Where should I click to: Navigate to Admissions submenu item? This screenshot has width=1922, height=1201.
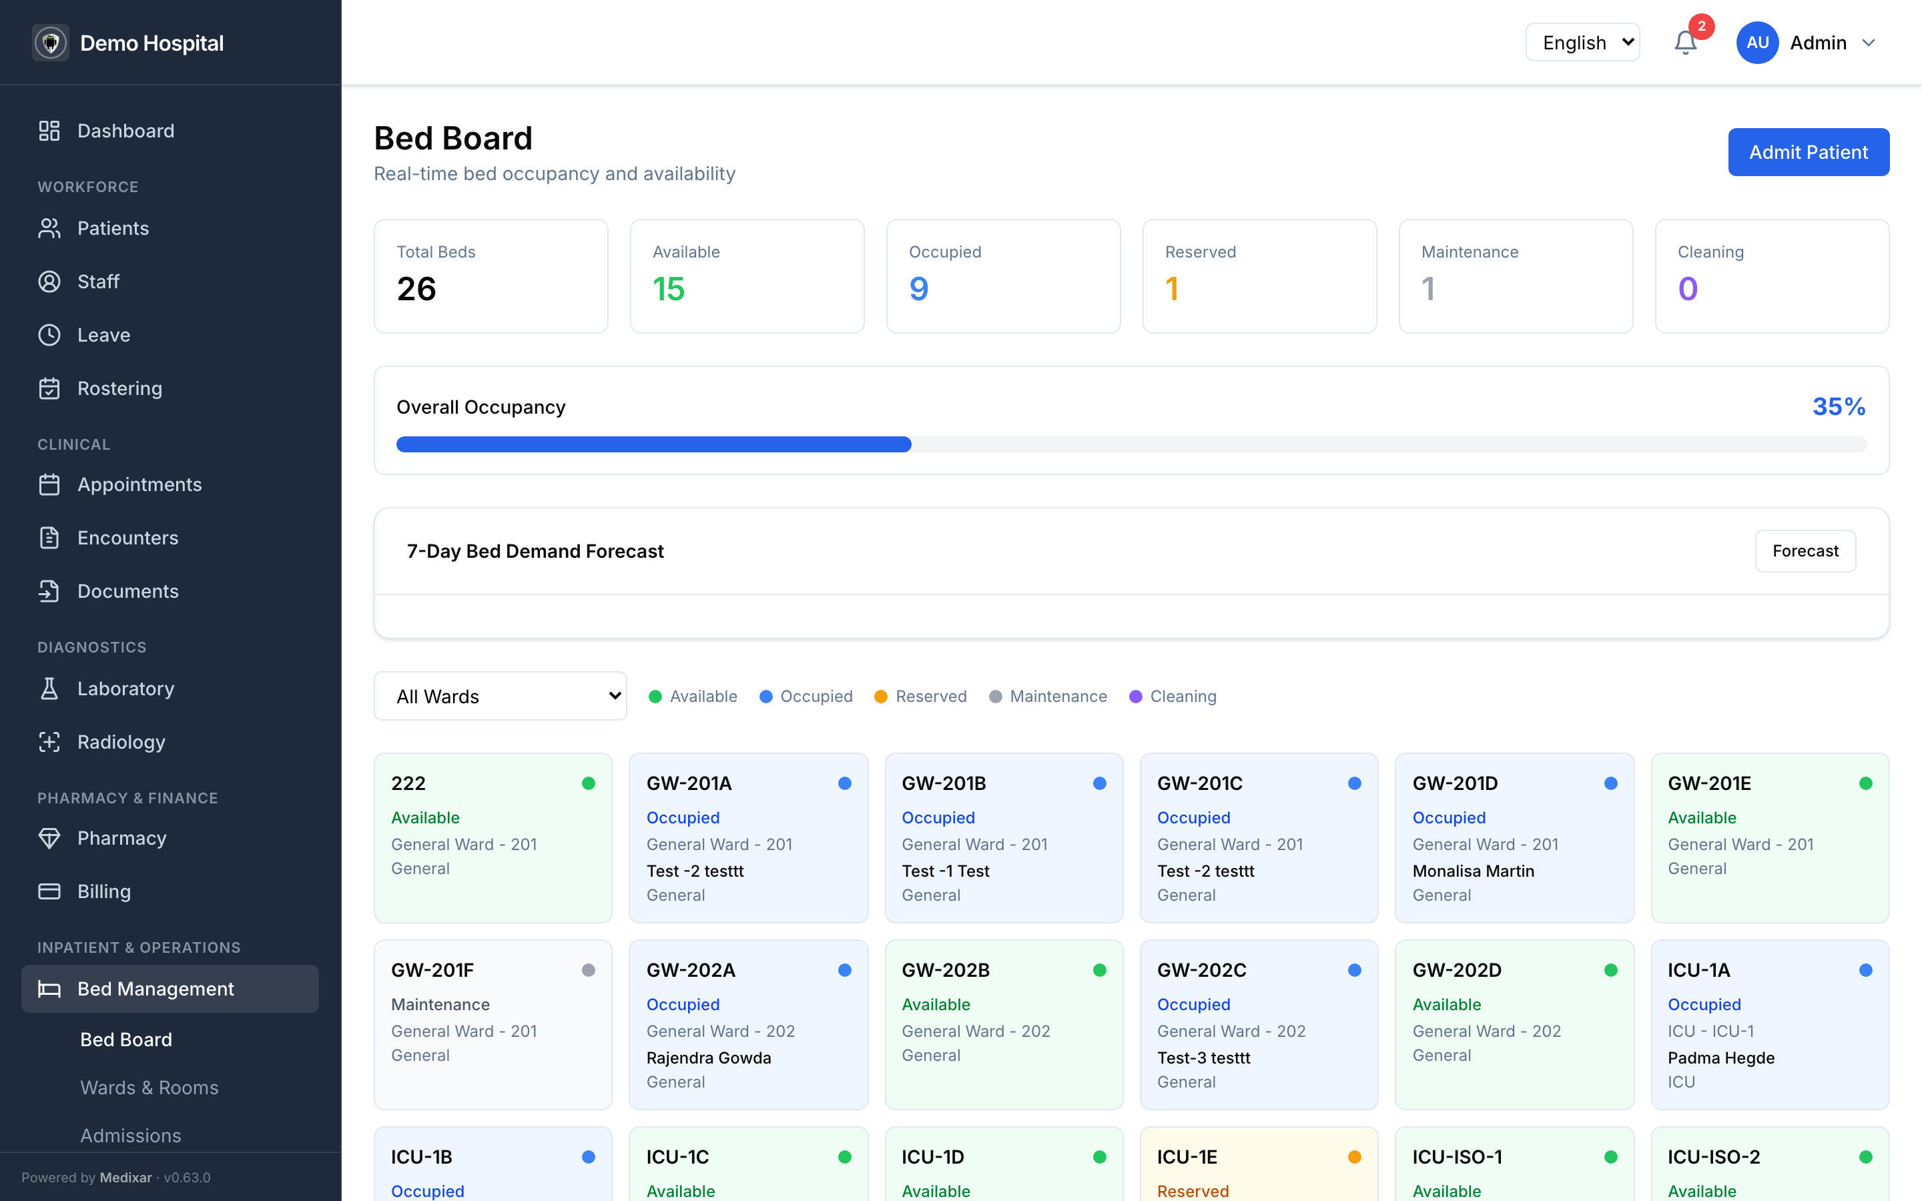(x=131, y=1135)
